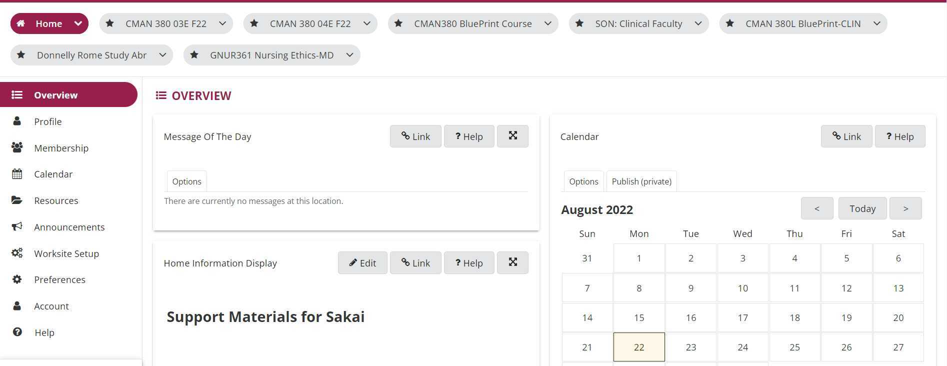Toggle favorite star on SON: Clinical Faculty
Screen dimensions: 947x366
click(x=579, y=23)
